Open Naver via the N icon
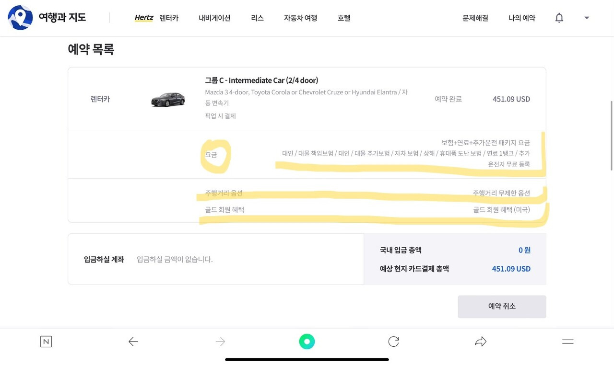This screenshot has height=365, width=614. (46, 342)
